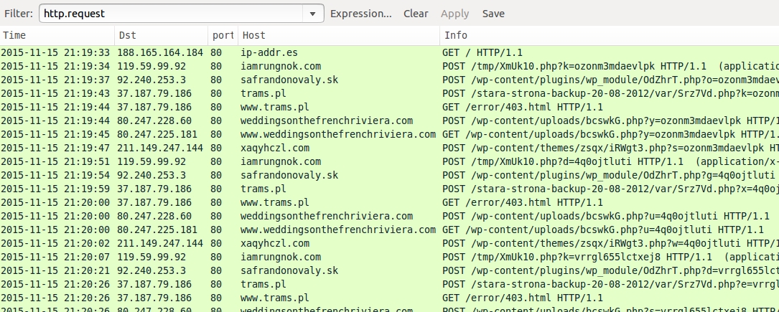Click the http.request filter input field
This screenshot has width=779, height=312.
click(x=172, y=14)
